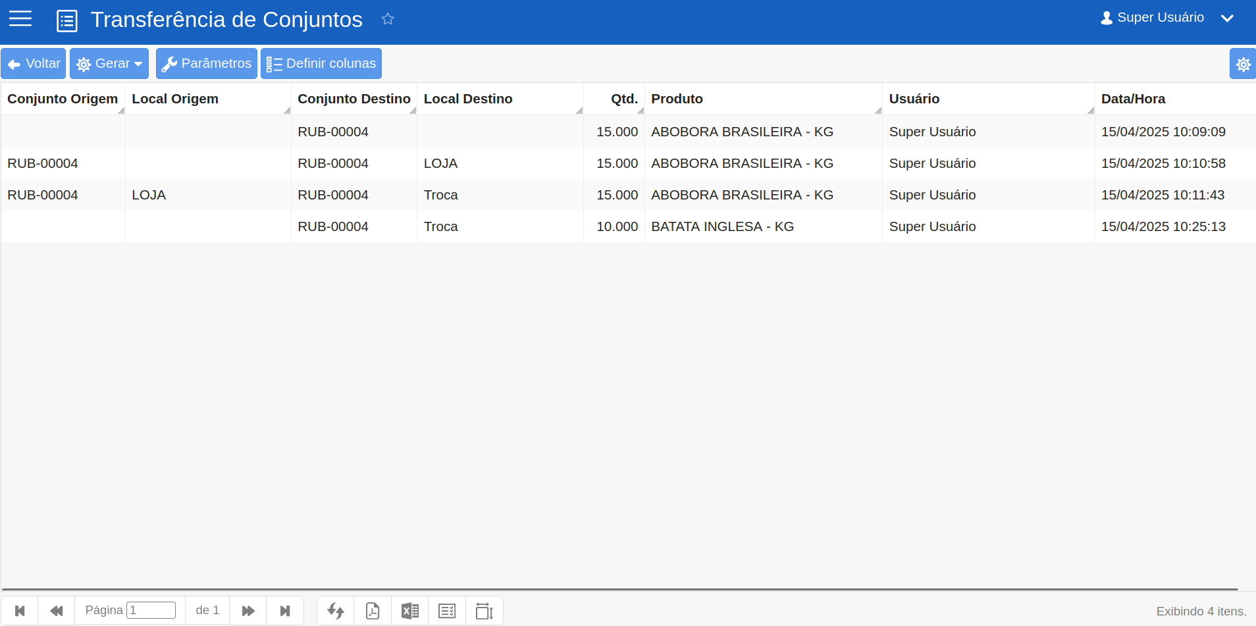Click the Voltar button

pos(34,64)
